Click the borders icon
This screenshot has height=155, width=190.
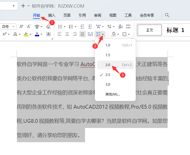point(125,34)
